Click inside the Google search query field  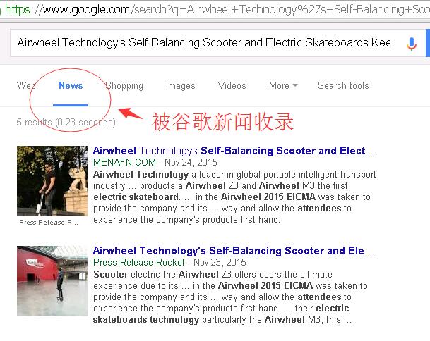(204, 43)
